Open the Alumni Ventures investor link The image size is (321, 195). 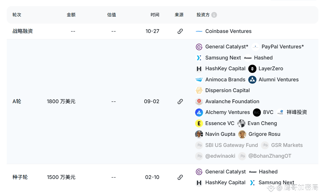tap(278, 80)
